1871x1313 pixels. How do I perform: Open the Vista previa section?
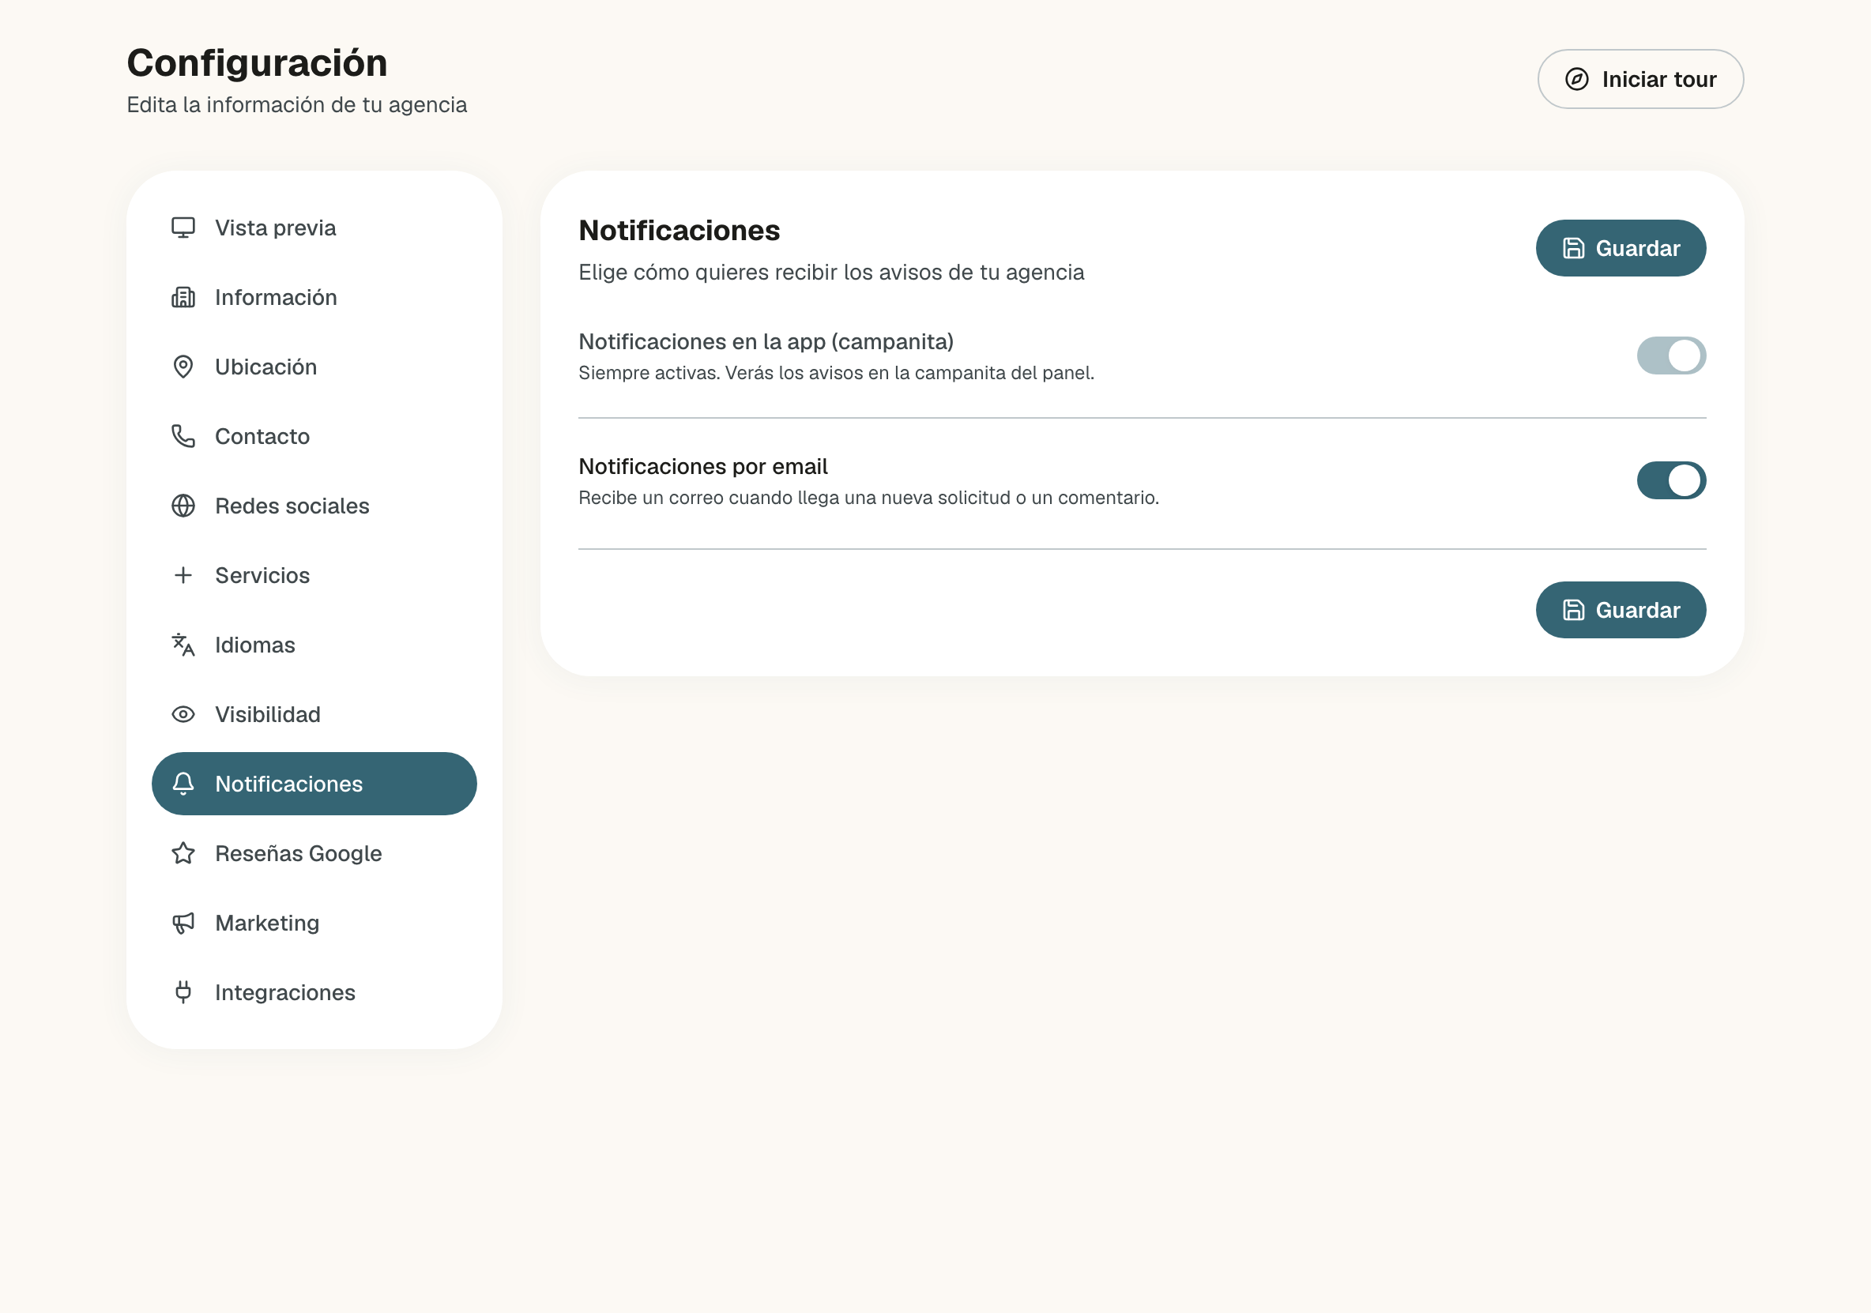(314, 228)
